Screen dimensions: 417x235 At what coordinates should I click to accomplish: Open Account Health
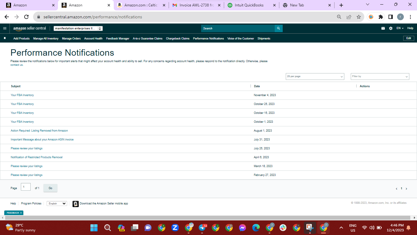point(93,39)
